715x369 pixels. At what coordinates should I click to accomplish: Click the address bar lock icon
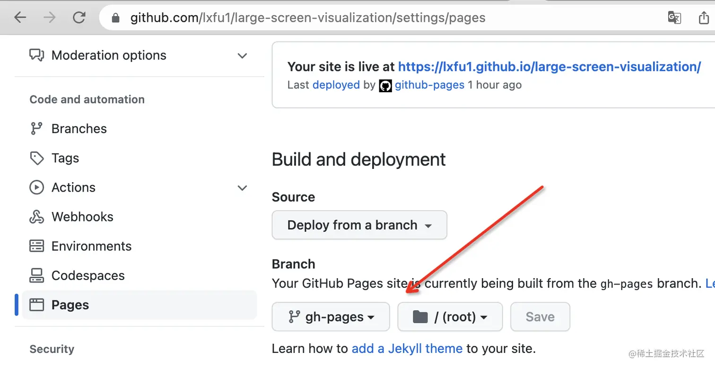pyautogui.click(x=114, y=18)
